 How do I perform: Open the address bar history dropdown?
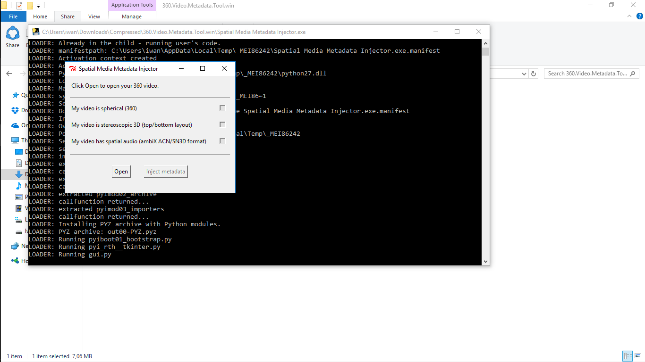click(x=524, y=73)
